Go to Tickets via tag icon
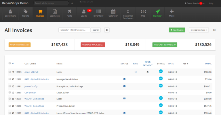Image resolution: width=221 pixels, height=115 pixels. point(26,11)
